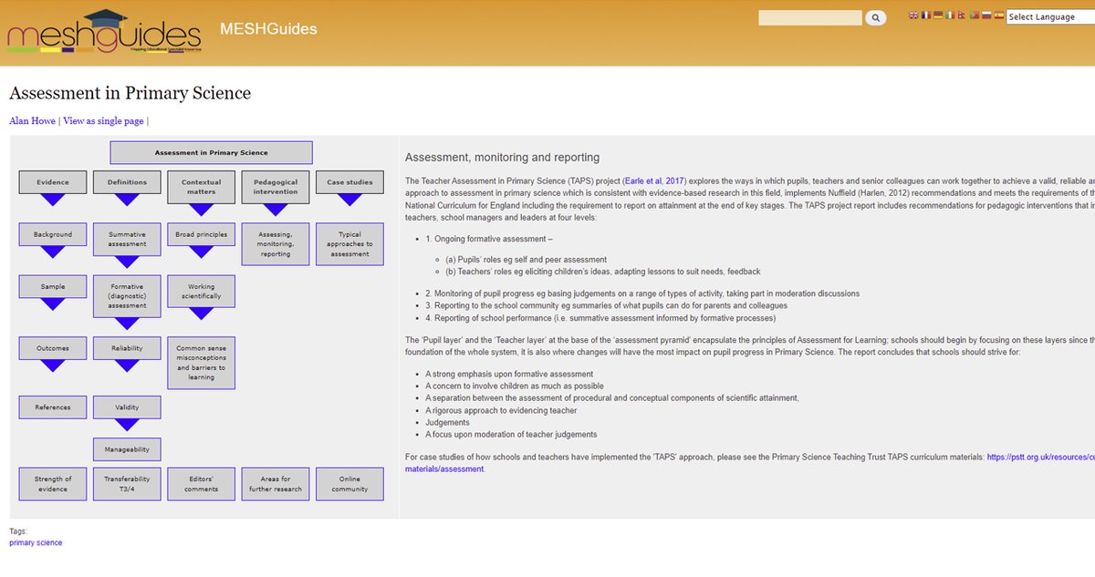Open Areas for further research box

tap(276, 483)
